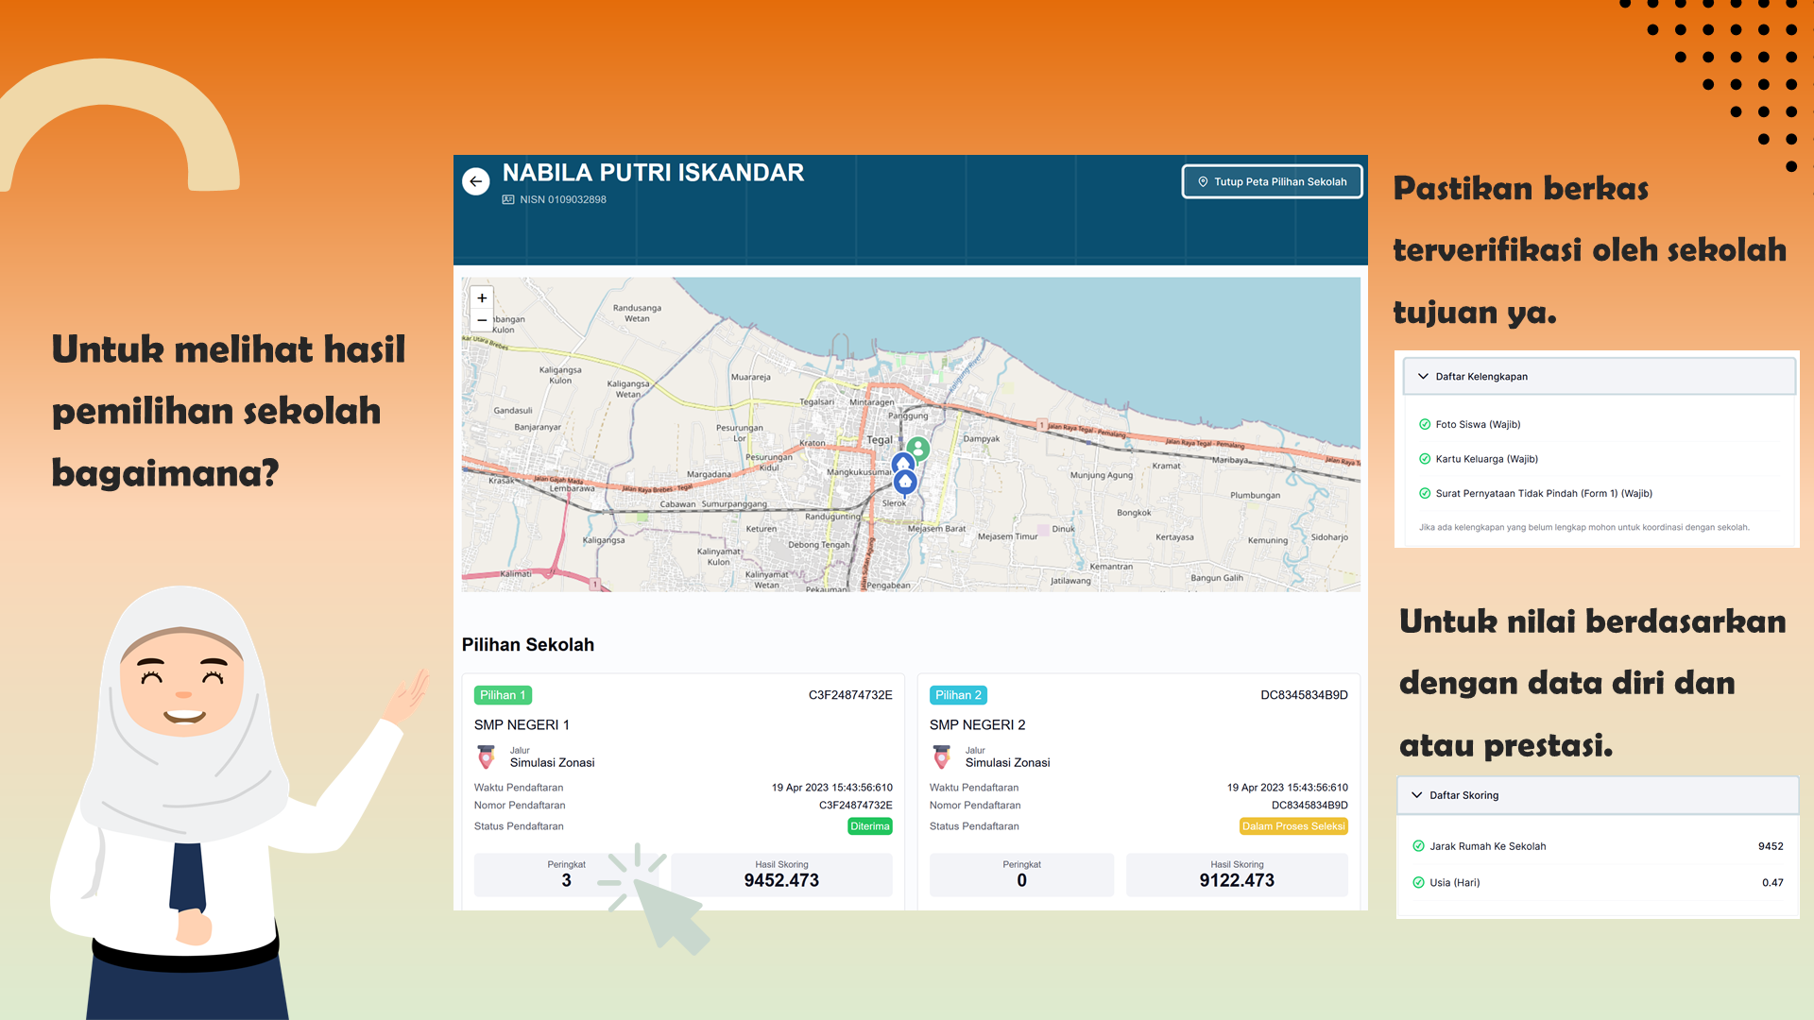Select the Pilihan 1 badge
This screenshot has height=1020, width=1814.
[x=503, y=695]
